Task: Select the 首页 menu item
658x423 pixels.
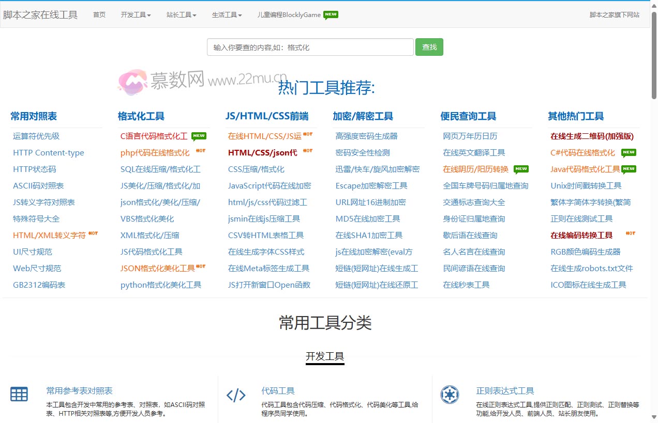Action: coord(99,15)
